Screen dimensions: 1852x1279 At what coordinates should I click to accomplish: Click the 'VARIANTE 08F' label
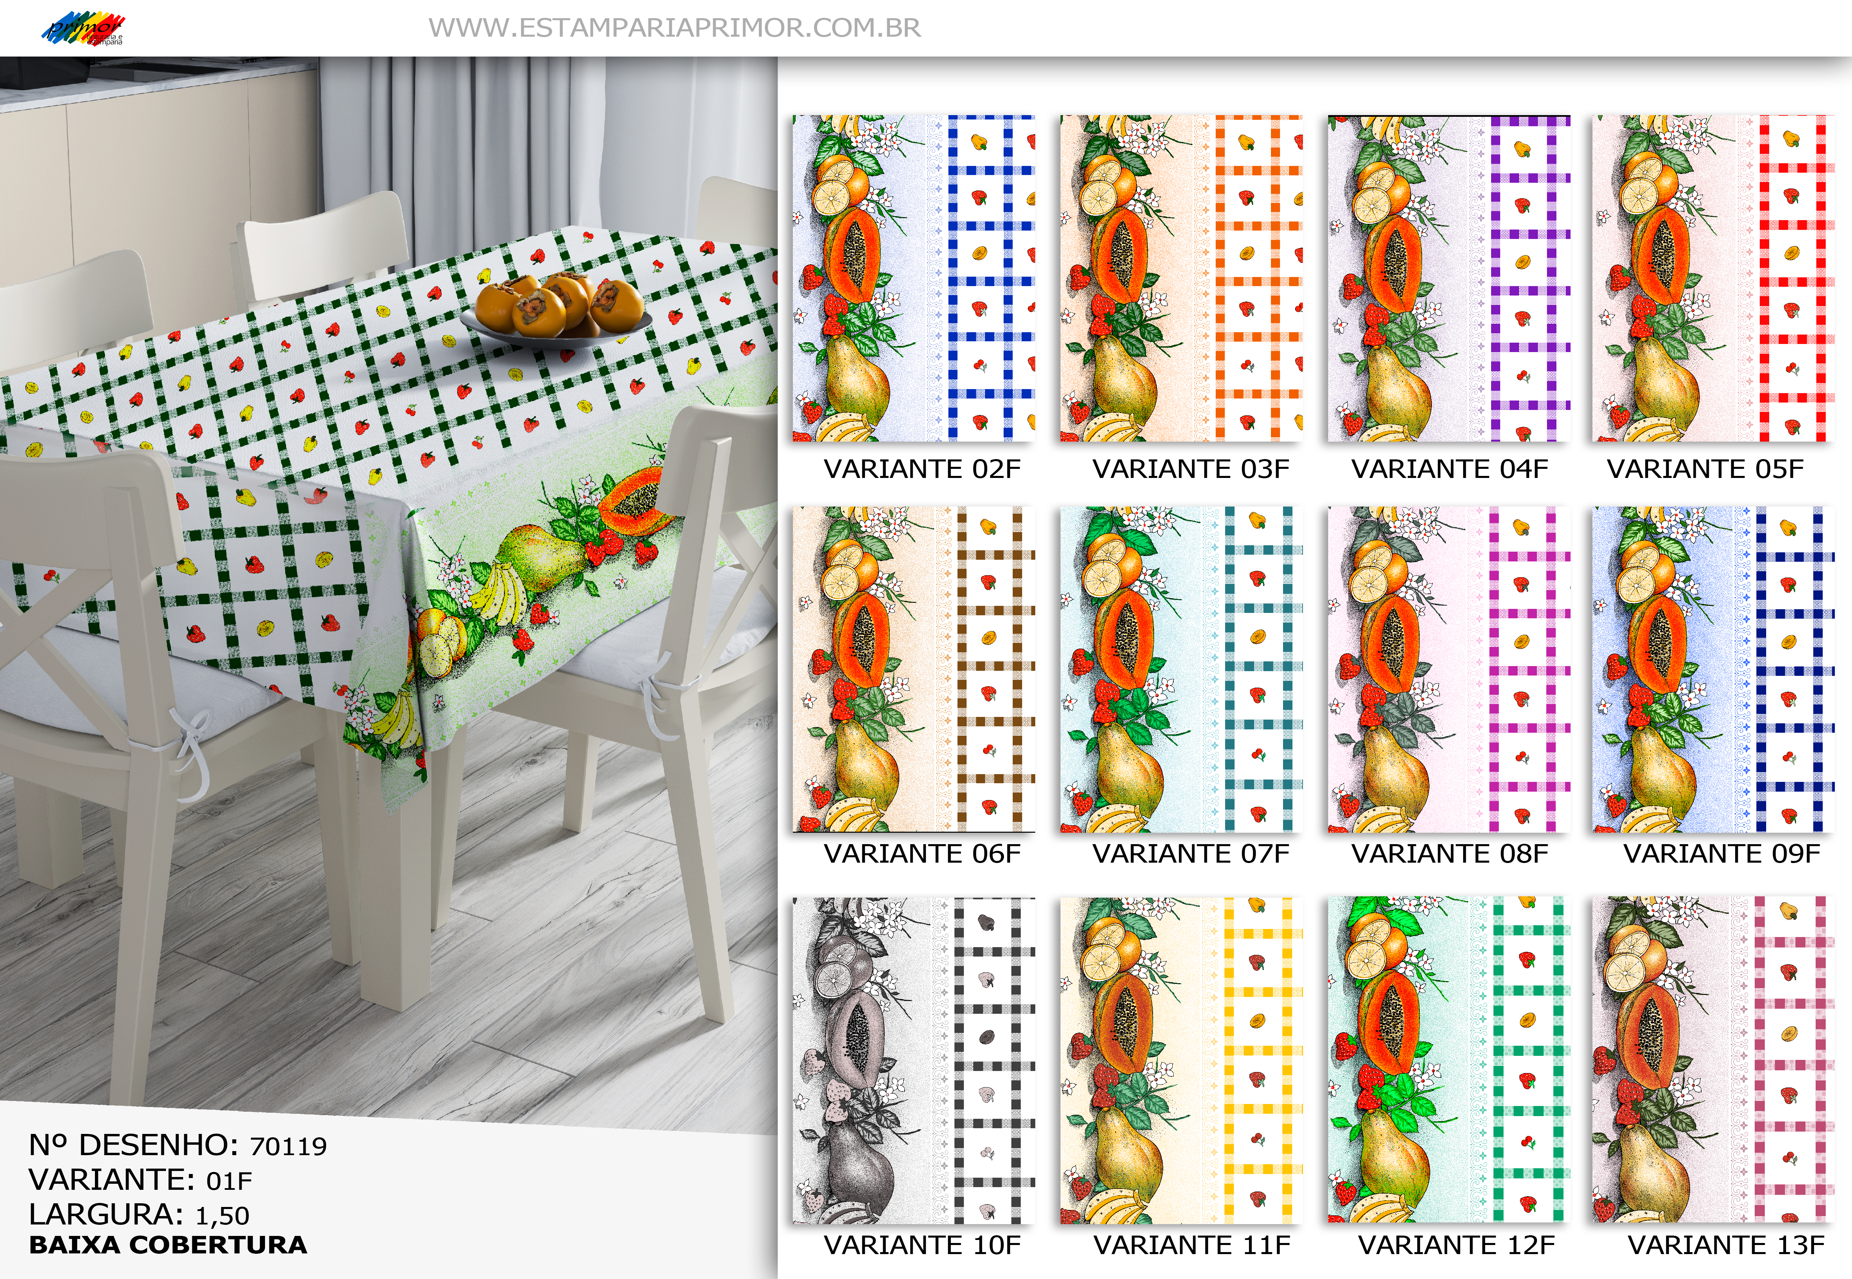click(1450, 854)
